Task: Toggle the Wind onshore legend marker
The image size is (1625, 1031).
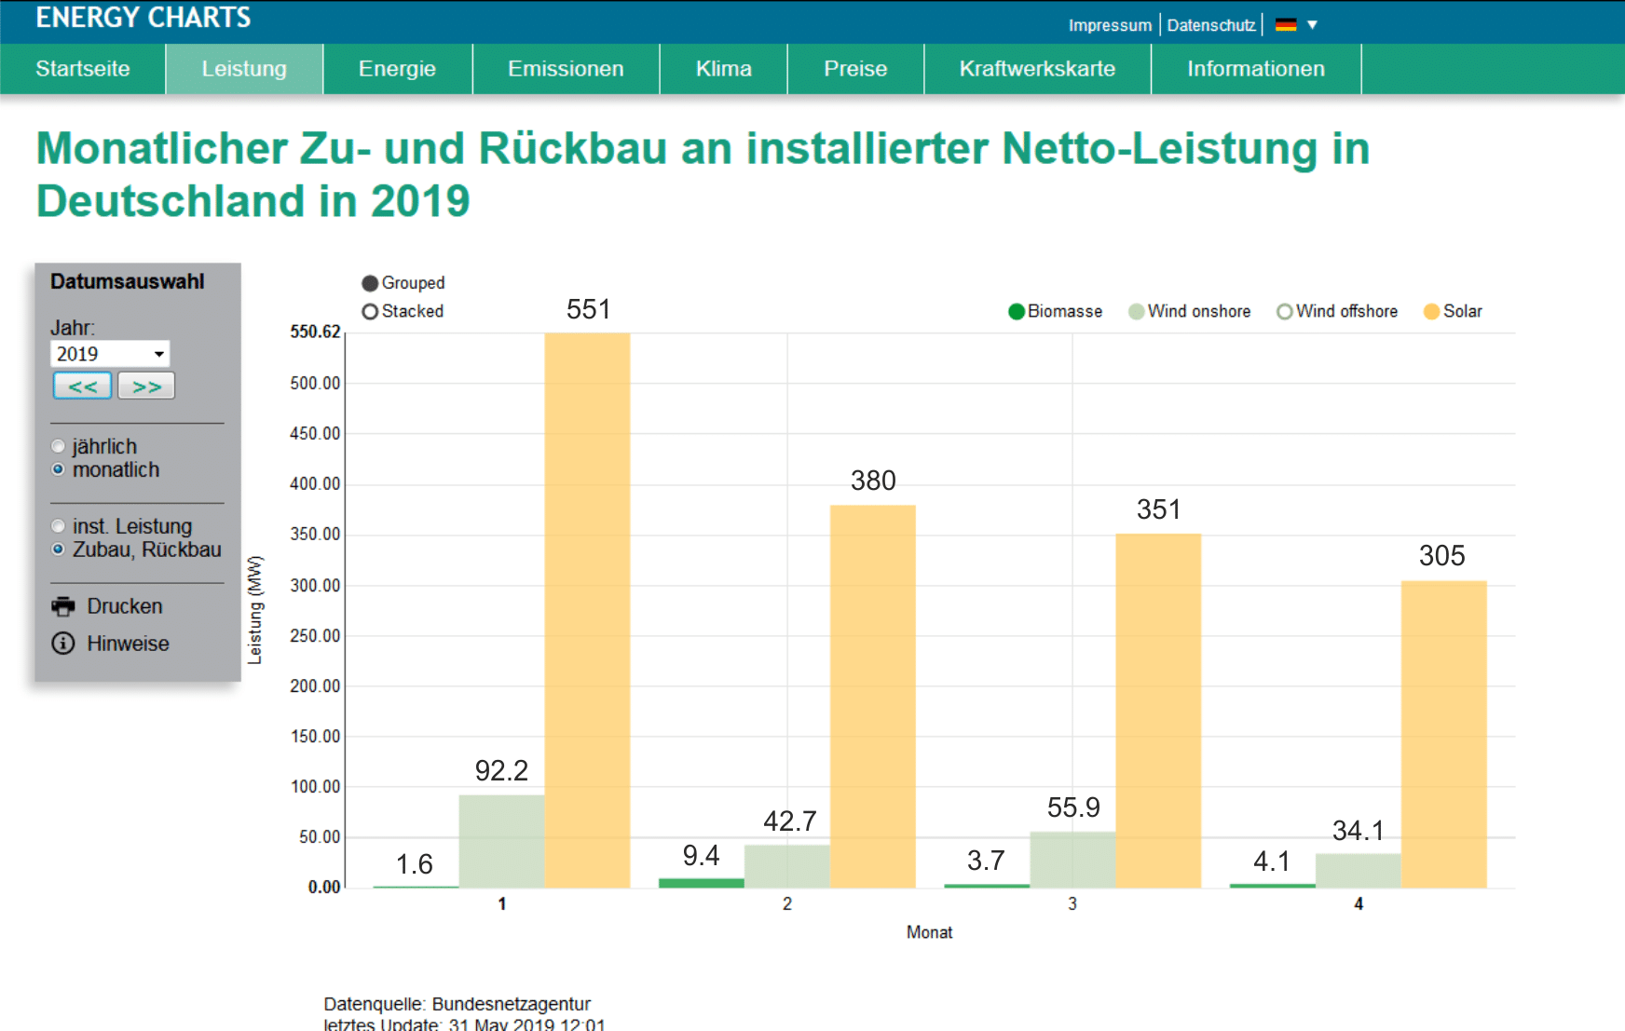Action: pyautogui.click(x=1136, y=312)
